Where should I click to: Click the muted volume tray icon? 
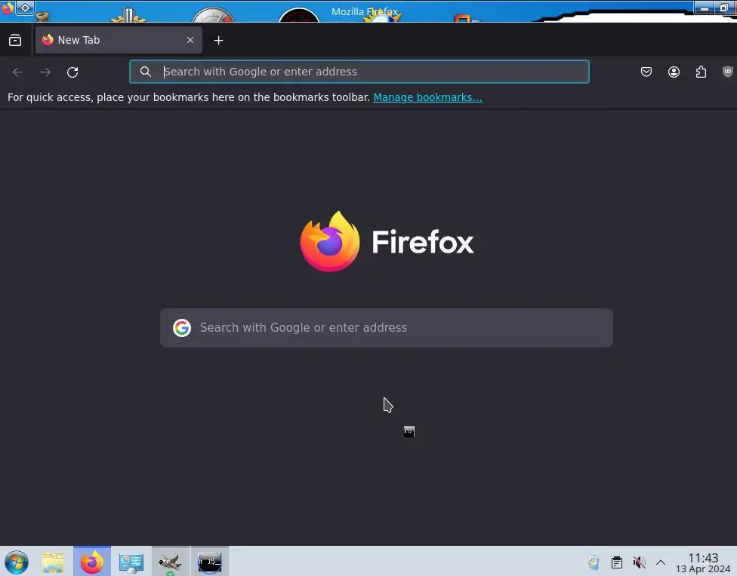pos(639,562)
